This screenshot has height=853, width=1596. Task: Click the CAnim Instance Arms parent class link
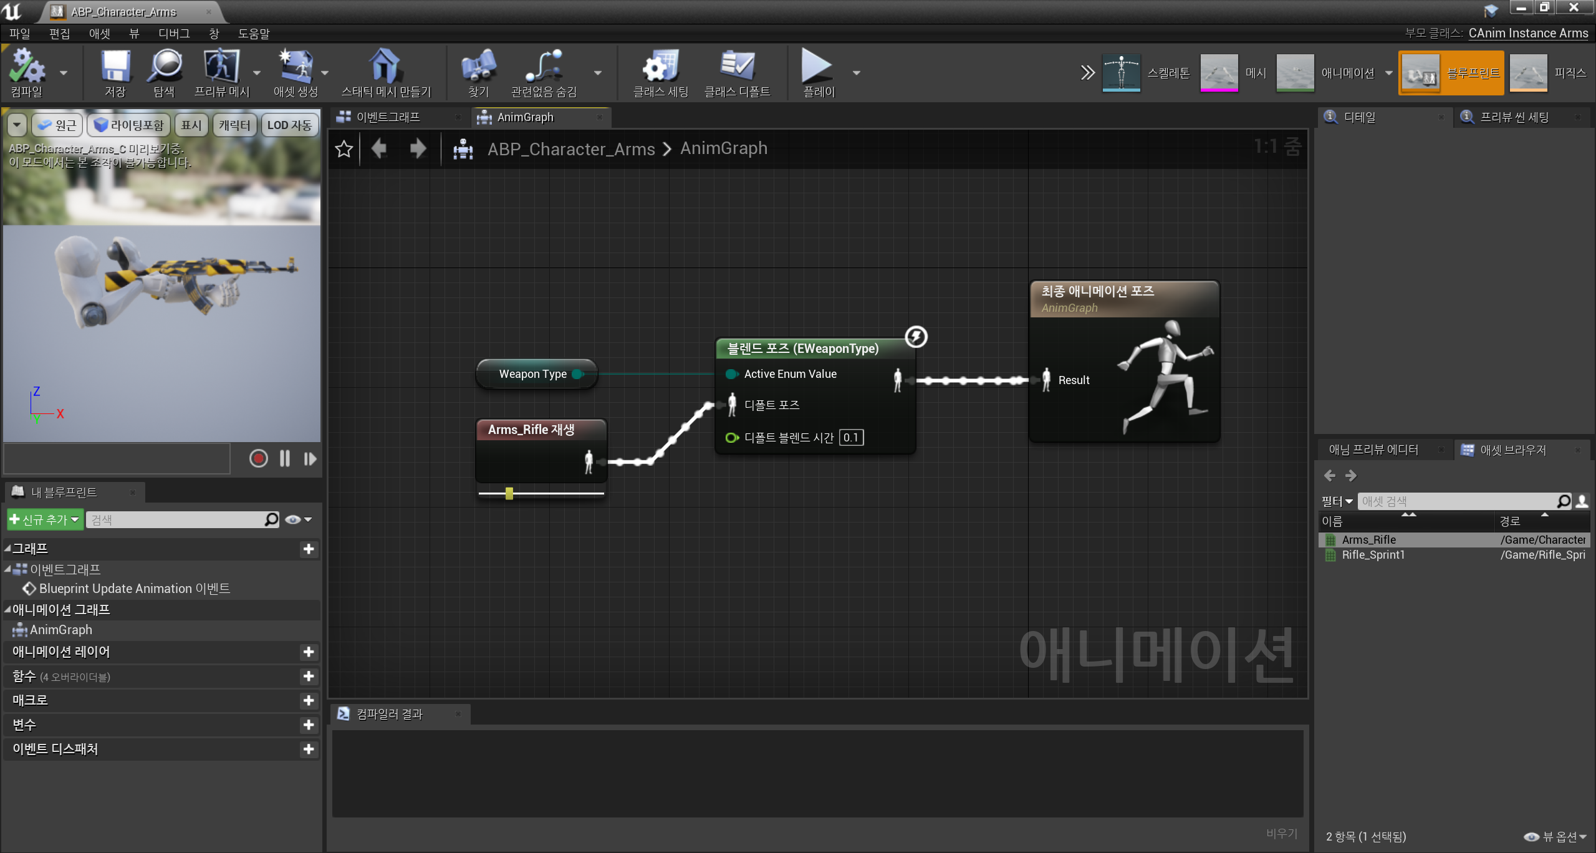[x=1528, y=33]
